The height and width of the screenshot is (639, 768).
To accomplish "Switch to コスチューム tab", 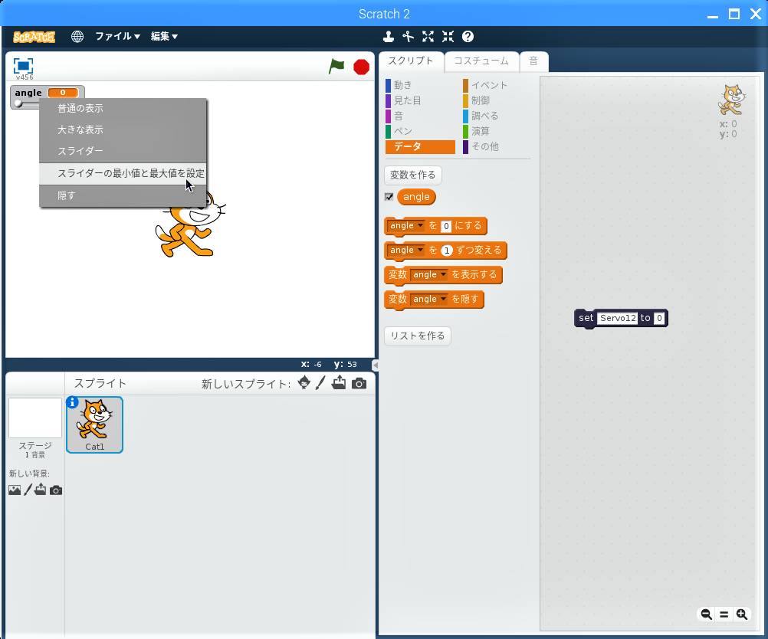I will pos(481,61).
